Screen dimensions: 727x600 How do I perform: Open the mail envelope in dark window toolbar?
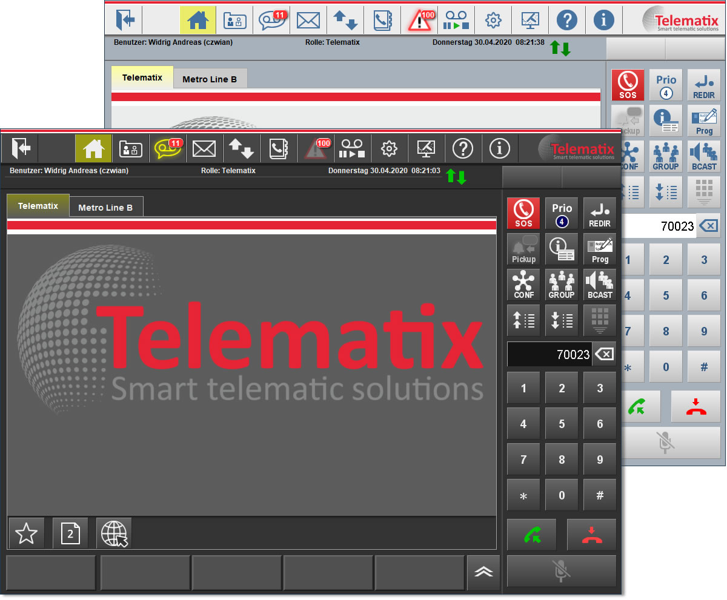point(205,148)
